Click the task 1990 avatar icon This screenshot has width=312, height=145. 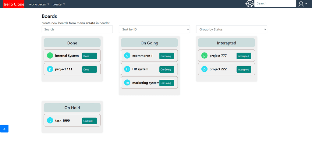coord(50,120)
